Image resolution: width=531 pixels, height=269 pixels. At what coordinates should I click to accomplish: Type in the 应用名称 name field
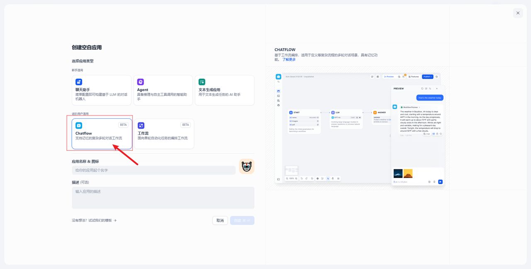tap(153, 170)
